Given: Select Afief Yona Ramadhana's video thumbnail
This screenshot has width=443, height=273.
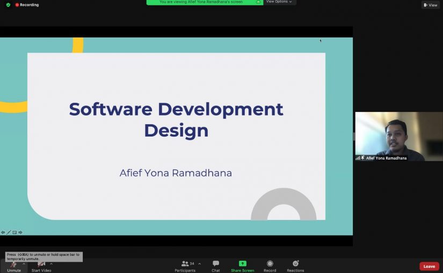Looking at the screenshot, I should [x=399, y=136].
